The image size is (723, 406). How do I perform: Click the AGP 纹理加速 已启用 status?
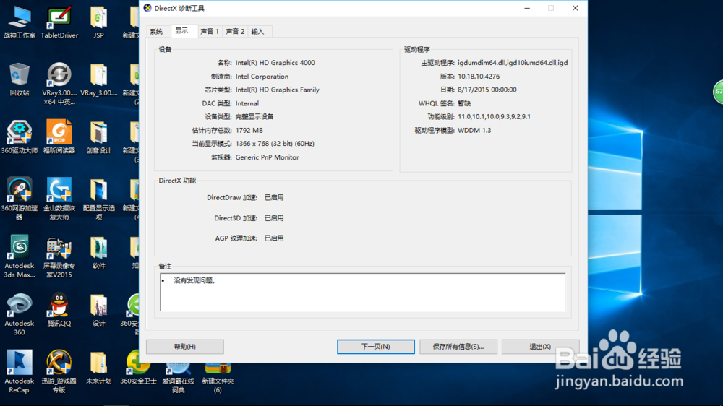(x=274, y=238)
